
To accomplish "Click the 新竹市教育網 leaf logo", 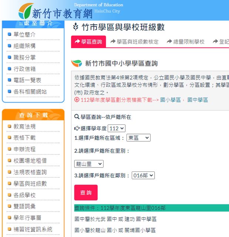I will point(25,11).
